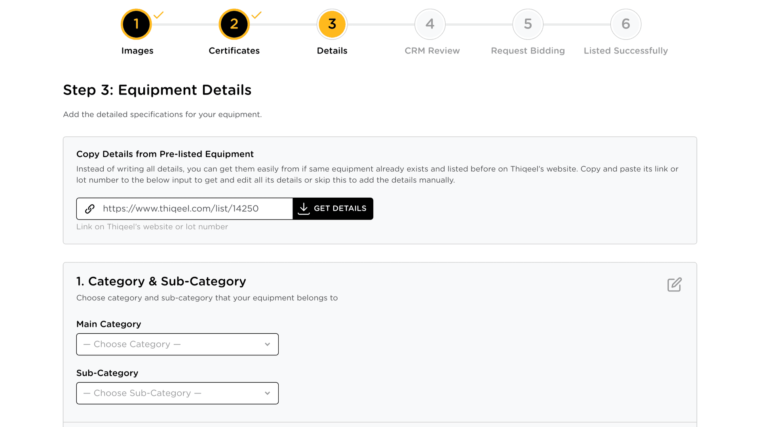This screenshot has height=427, width=760.
Task: Click the link chain icon in URL field
Action: click(90, 209)
